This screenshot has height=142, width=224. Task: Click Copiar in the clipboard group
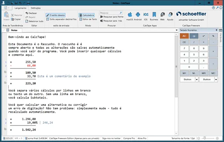tap(16, 19)
